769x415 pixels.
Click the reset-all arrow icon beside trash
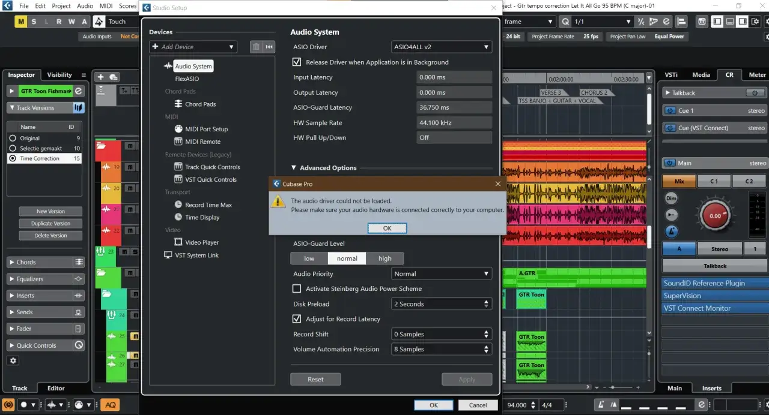269,47
